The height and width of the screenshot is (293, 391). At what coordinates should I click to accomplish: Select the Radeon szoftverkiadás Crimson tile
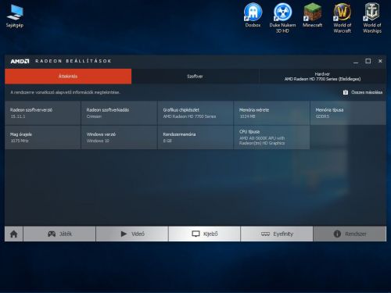(119, 113)
